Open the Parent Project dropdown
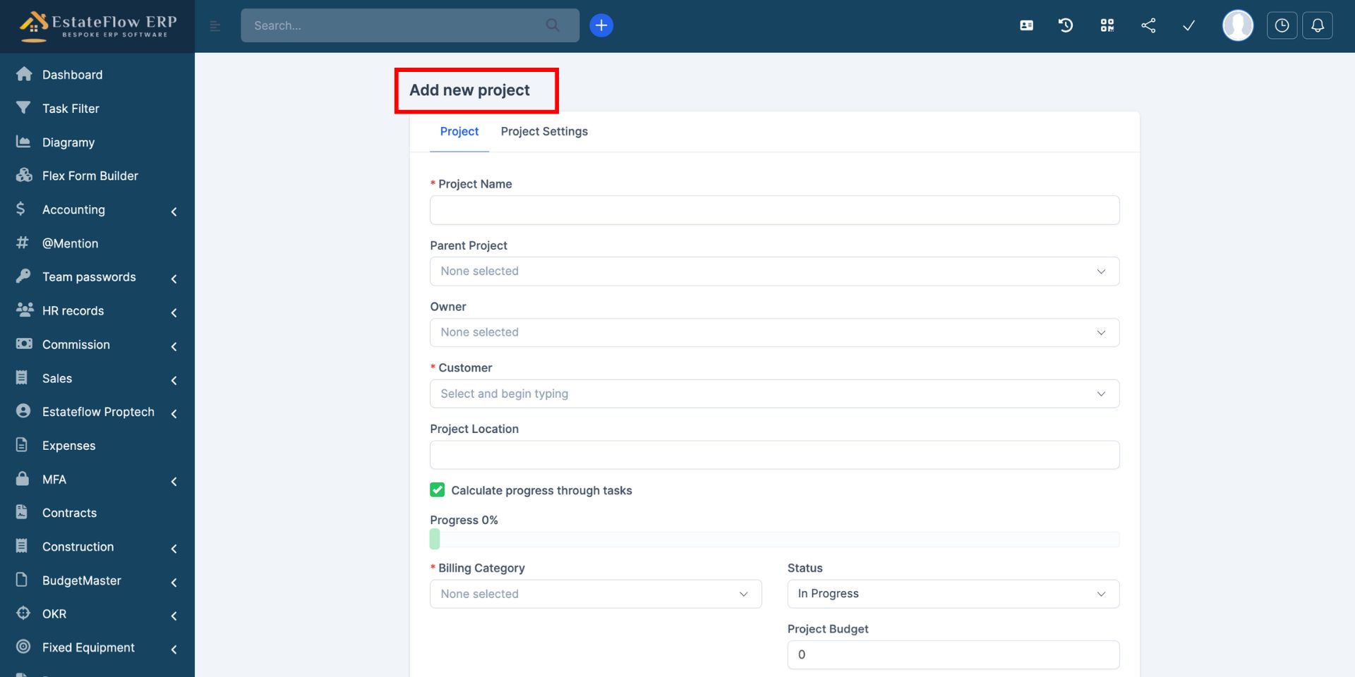Image resolution: width=1355 pixels, height=677 pixels. [x=774, y=272]
